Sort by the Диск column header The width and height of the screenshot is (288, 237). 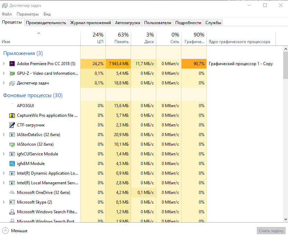pyautogui.click(x=143, y=38)
